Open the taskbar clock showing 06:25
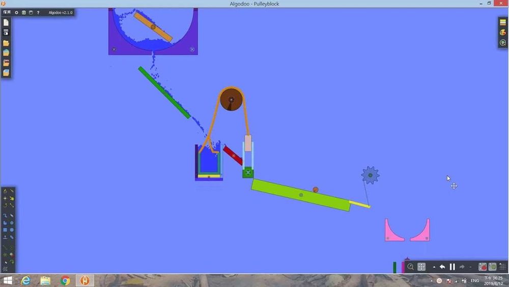 pos(493,280)
